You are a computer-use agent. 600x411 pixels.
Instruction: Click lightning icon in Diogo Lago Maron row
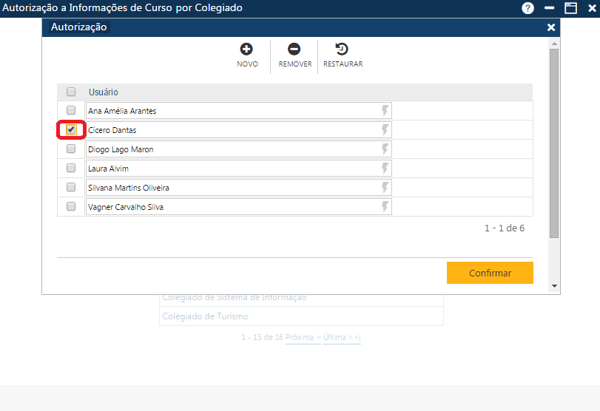pyautogui.click(x=385, y=149)
